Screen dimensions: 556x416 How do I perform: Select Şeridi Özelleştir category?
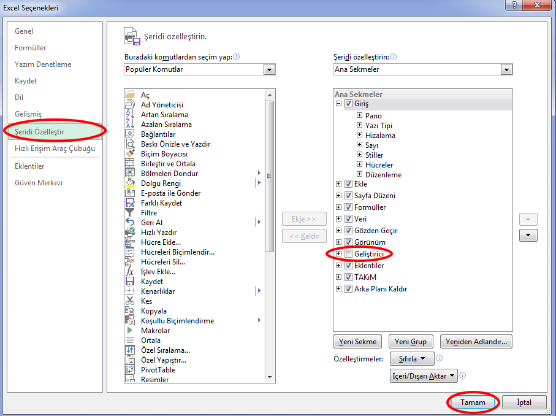click(x=55, y=132)
